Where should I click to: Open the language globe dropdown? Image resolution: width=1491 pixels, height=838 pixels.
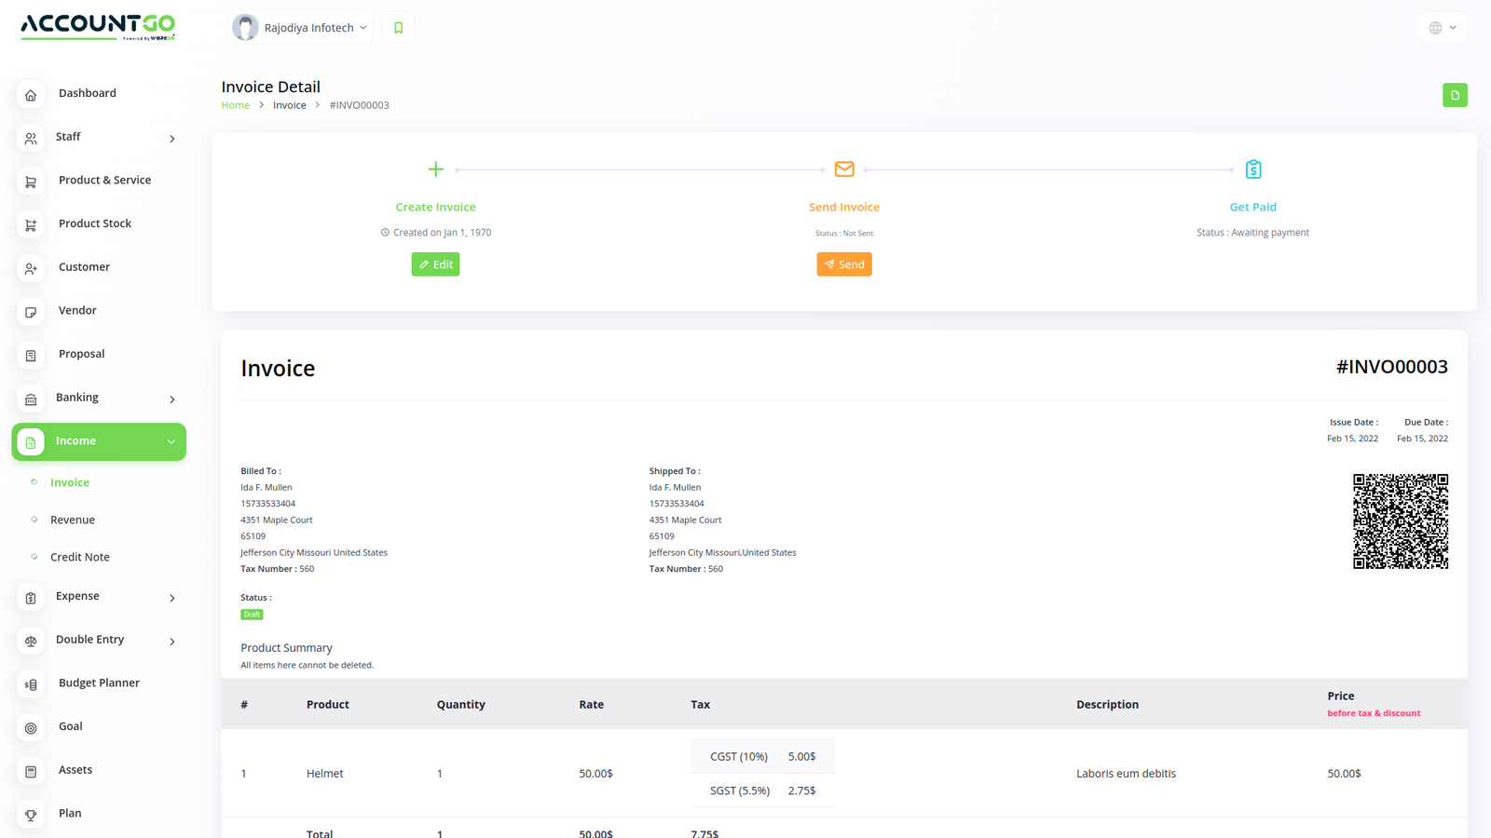(x=1443, y=28)
